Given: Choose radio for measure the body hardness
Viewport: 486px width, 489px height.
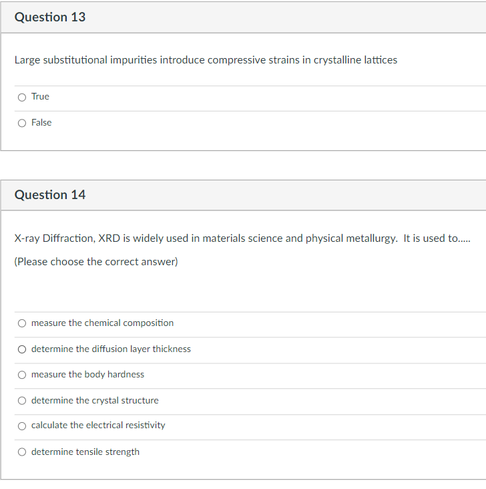Looking at the screenshot, I should point(22,375).
